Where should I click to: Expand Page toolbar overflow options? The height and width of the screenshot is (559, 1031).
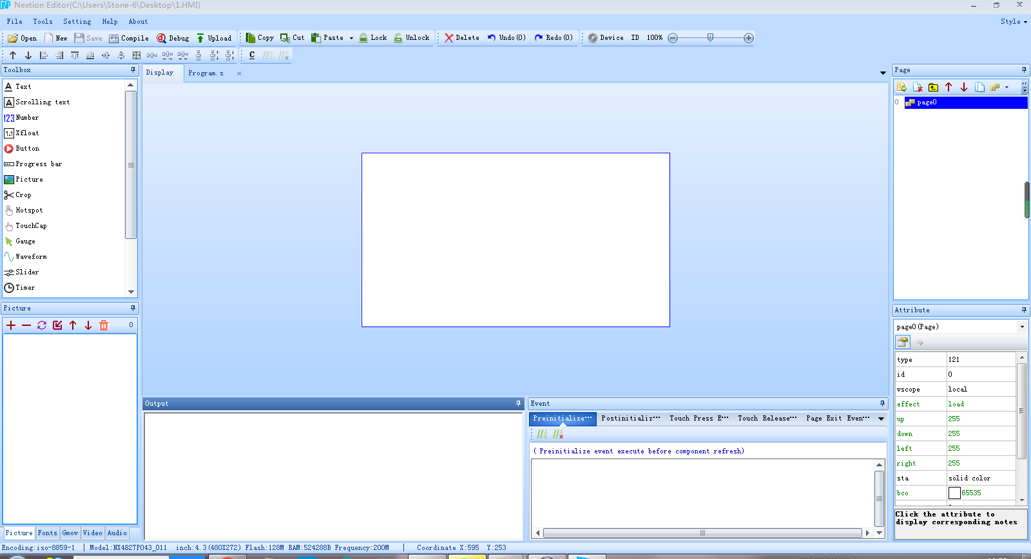[x=1025, y=87]
